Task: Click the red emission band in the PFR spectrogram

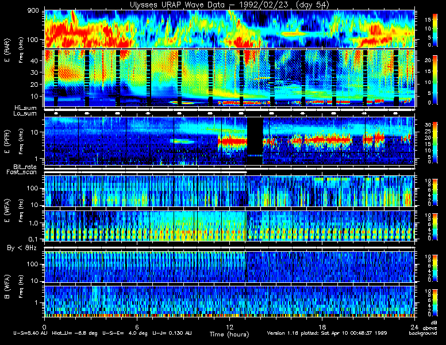Action: tap(232, 141)
